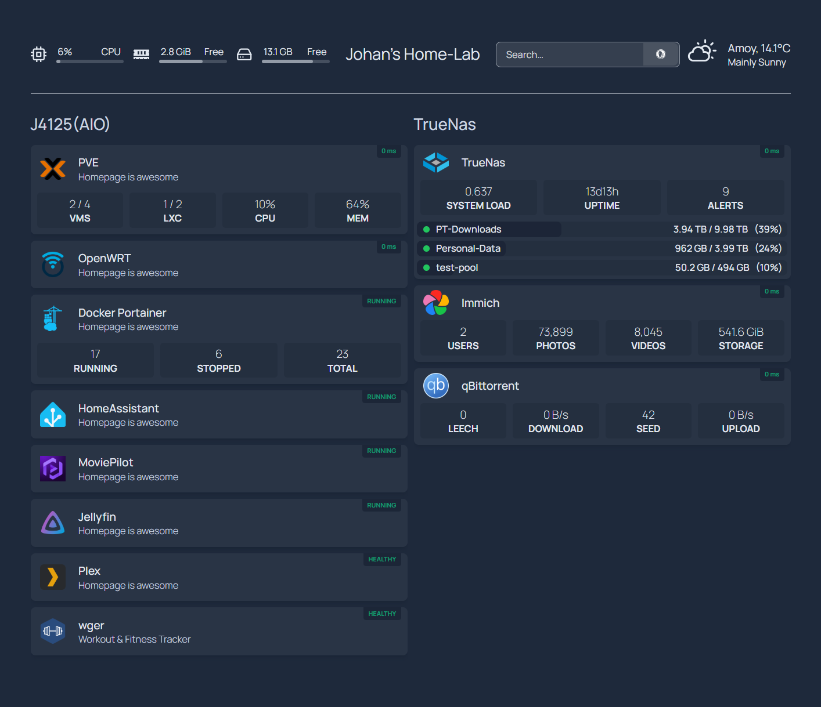The image size is (821, 707).
Task: Click the Amoy weather widget icon
Action: [702, 52]
